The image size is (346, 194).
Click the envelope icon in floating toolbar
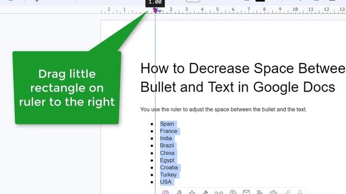point(246,192)
